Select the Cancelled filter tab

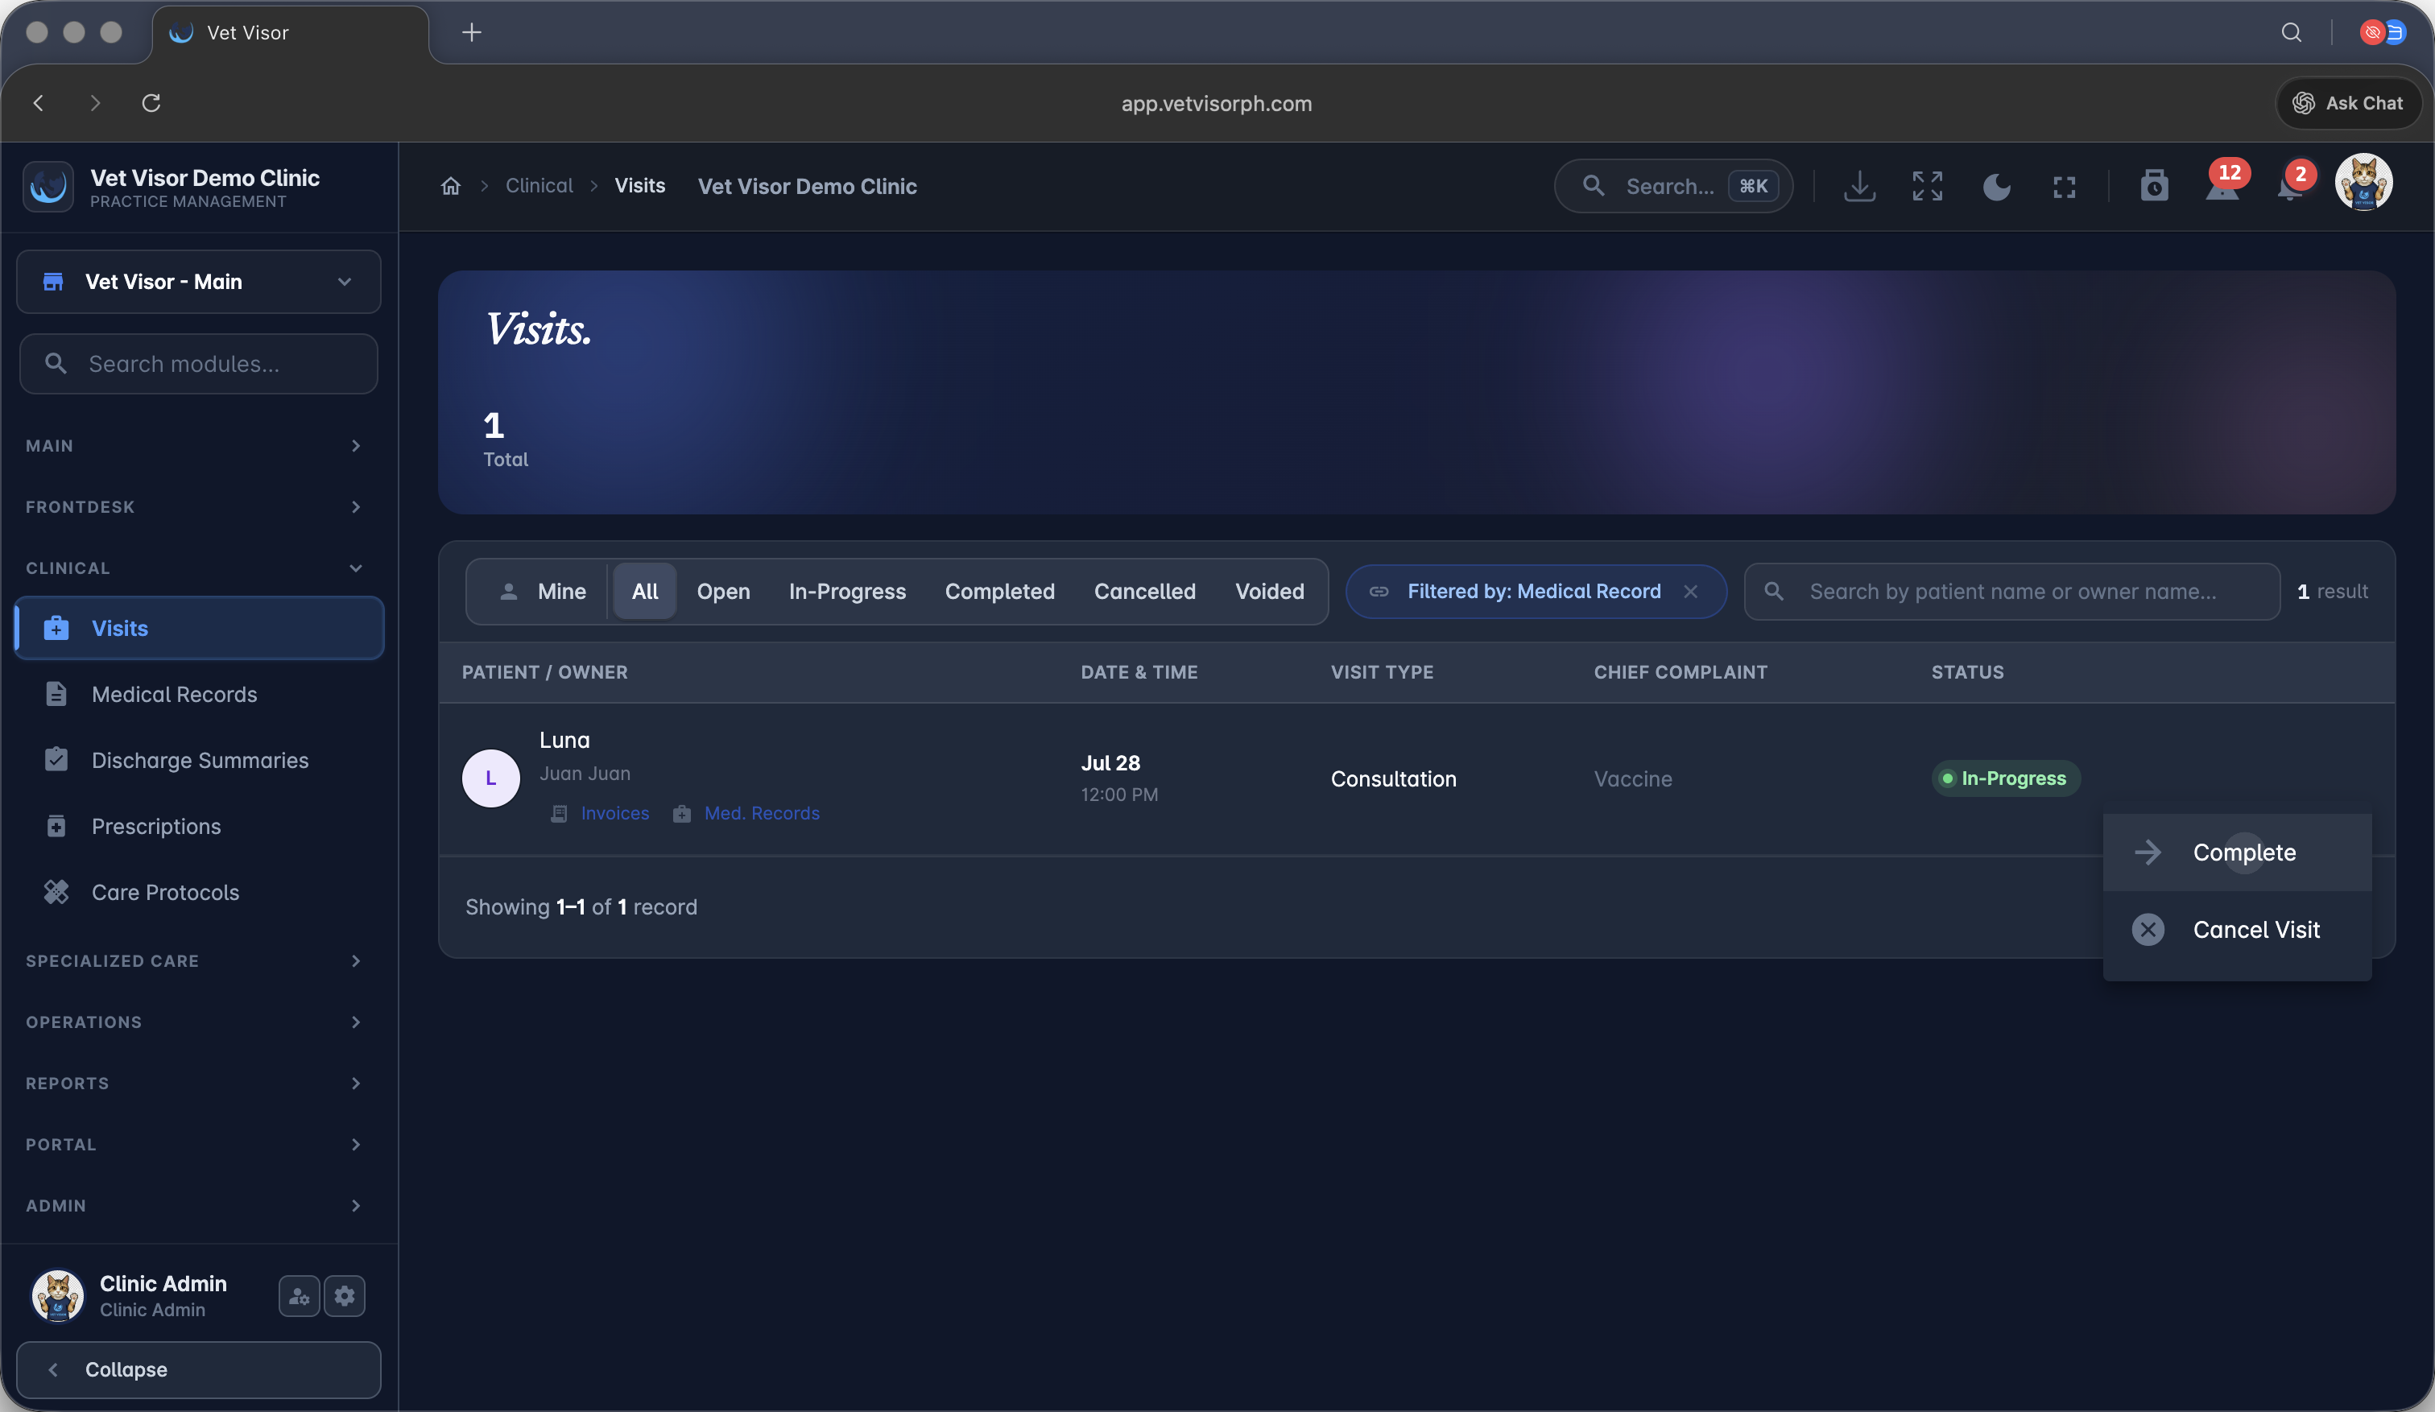[1144, 591]
